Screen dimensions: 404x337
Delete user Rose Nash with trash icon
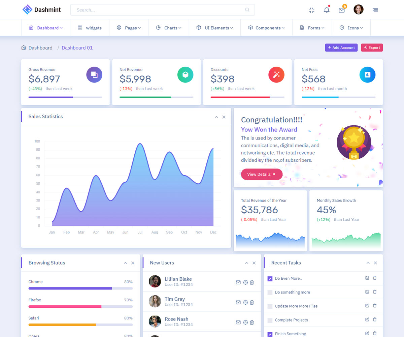[x=252, y=323]
